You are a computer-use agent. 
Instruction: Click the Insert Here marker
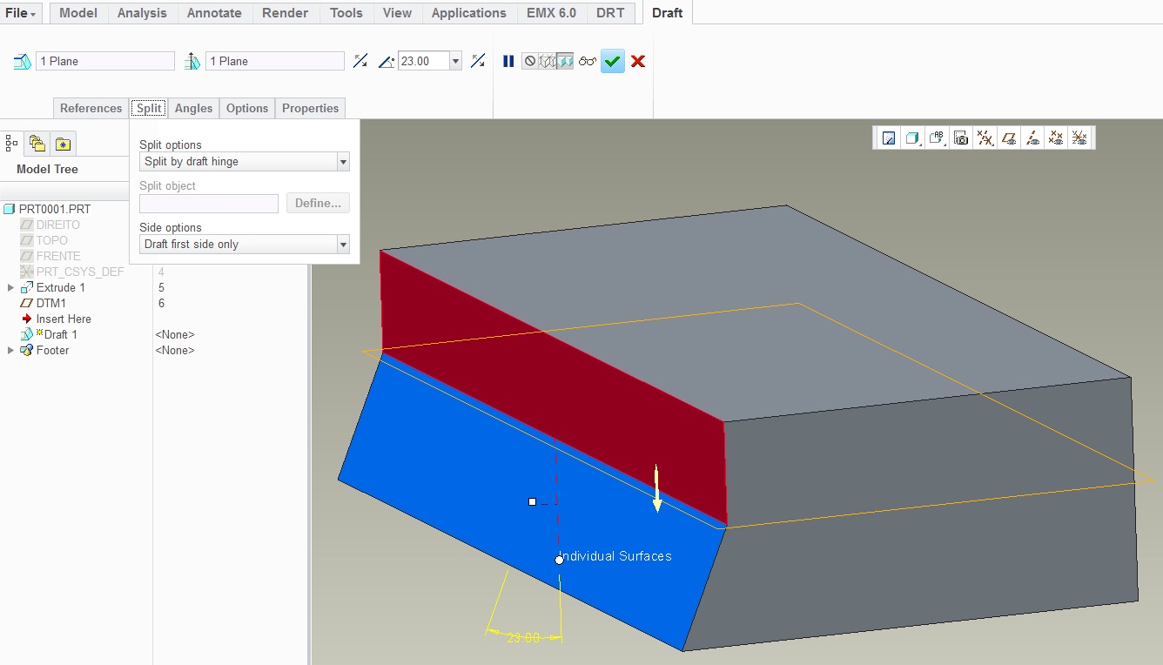pos(63,319)
